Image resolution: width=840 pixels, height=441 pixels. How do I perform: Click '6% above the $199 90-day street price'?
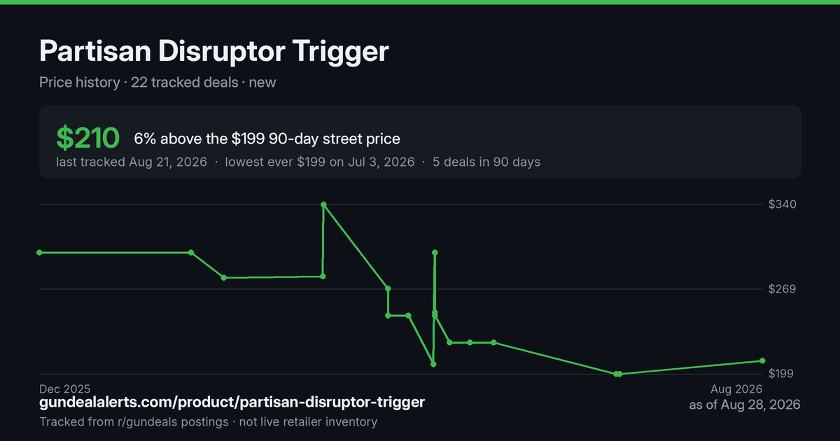267,139
